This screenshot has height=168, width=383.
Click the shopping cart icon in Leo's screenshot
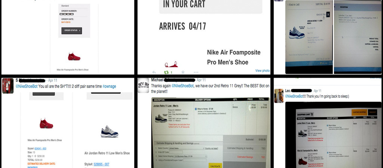[x=312, y=114]
